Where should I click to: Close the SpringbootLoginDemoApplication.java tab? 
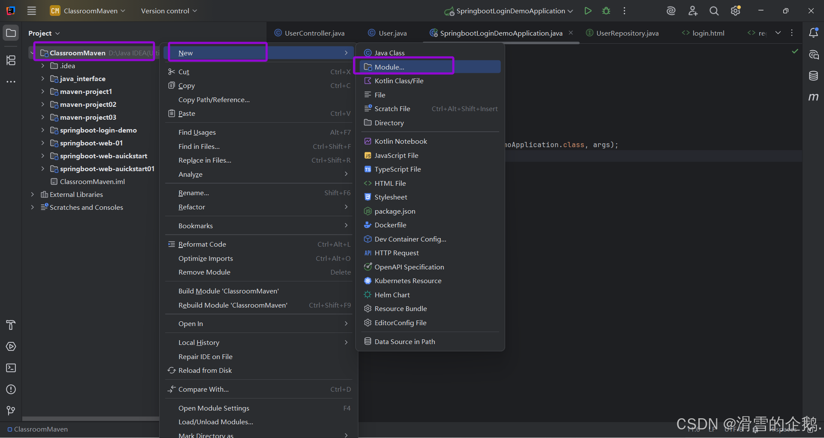click(x=571, y=33)
